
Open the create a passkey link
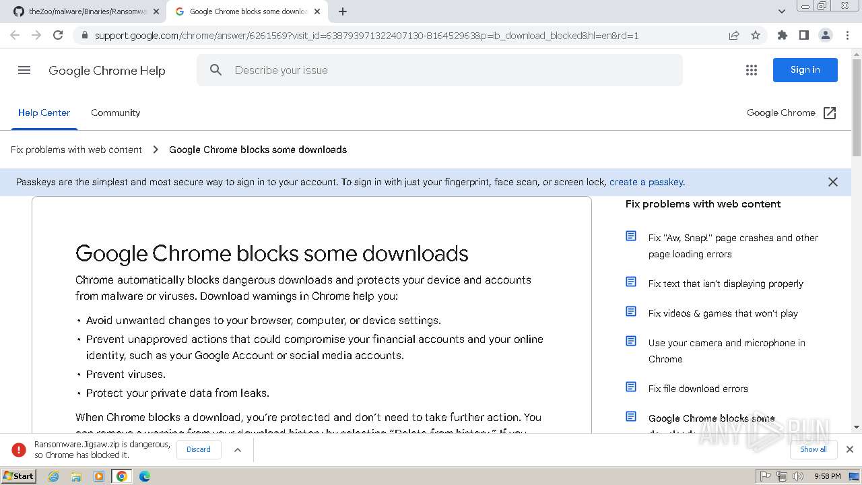click(646, 182)
